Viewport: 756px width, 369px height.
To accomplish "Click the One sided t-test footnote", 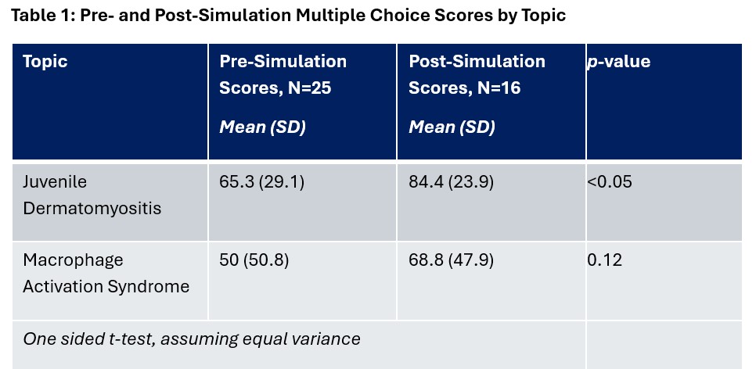I will 192,339.
